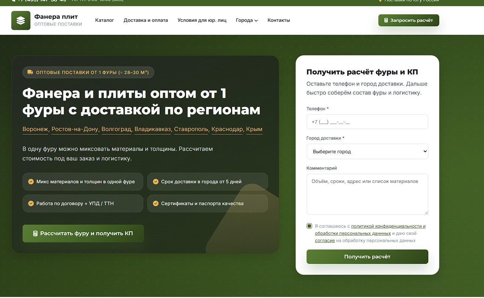Expand the Города navigation dropdown

click(x=246, y=20)
